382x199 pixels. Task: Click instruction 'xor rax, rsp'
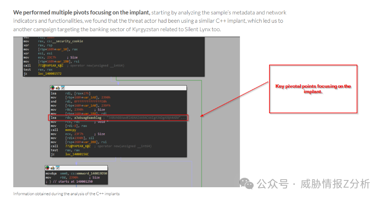(38, 46)
